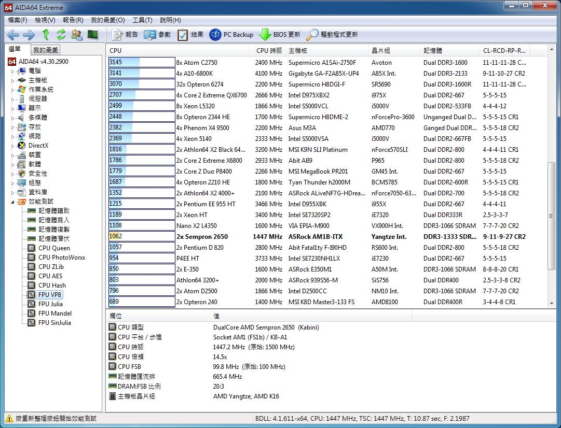
Task: Select the 2x Sempron 2650 result row
Action: [327, 236]
